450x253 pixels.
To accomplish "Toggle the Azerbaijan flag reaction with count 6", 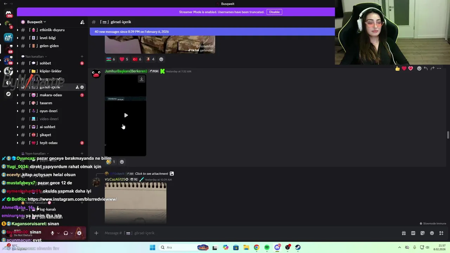I will [111, 59].
